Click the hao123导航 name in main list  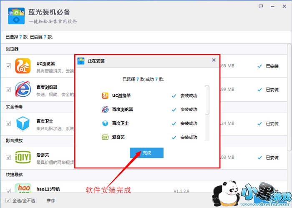pyautogui.click(x=48, y=189)
